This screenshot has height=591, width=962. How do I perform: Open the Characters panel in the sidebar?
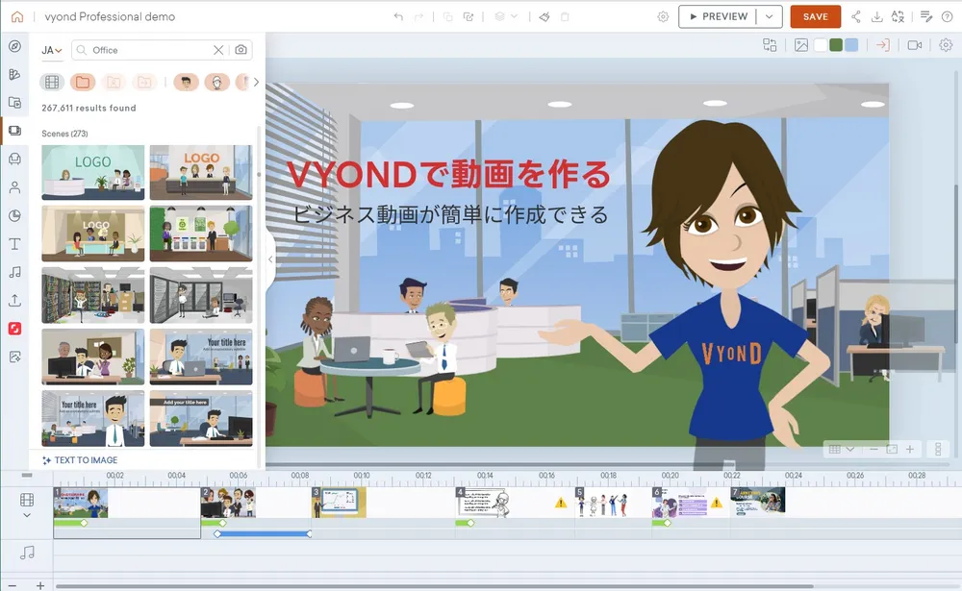click(14, 187)
